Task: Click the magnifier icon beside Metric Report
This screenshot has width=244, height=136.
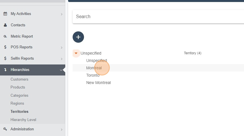Action: (x=5, y=36)
